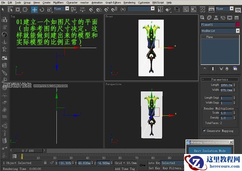The width and height of the screenshot is (242, 171).
Task: Click Remove Modifier from stack icon
Action: 227,69
